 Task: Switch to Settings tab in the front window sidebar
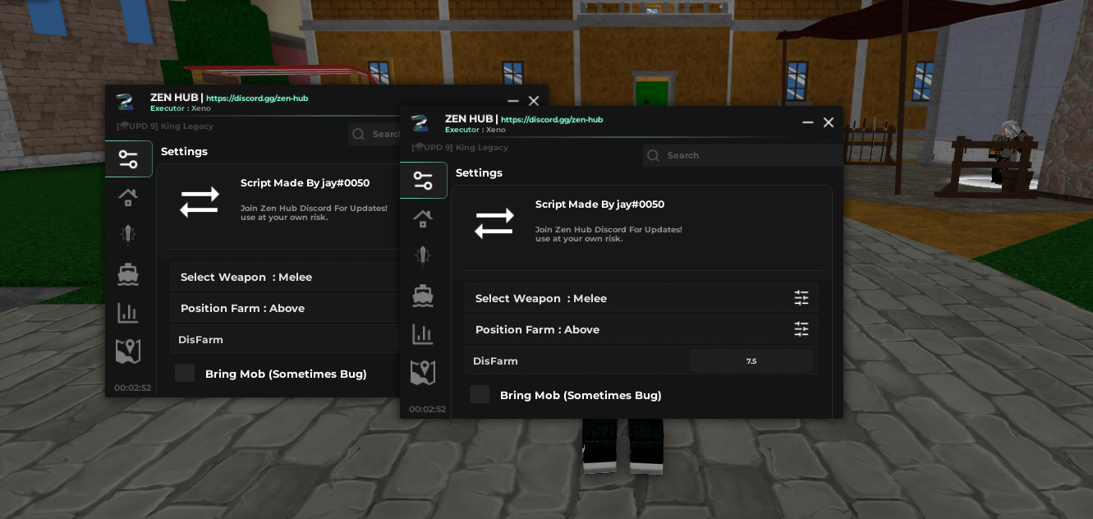click(x=423, y=181)
